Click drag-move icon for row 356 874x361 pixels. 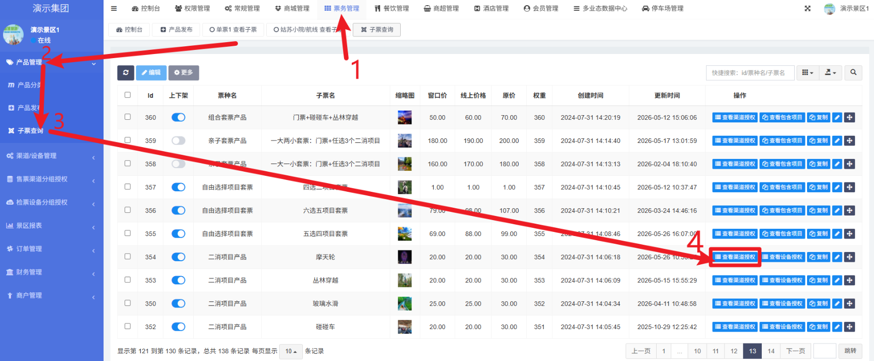[850, 210]
